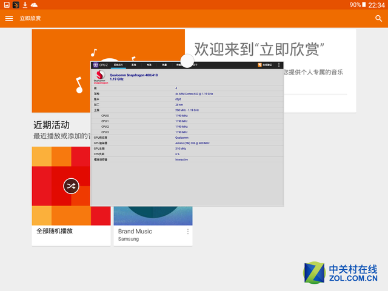Select the first CPU-Z tab (SoC)
The width and height of the screenshot is (388, 291).
click(x=118, y=65)
